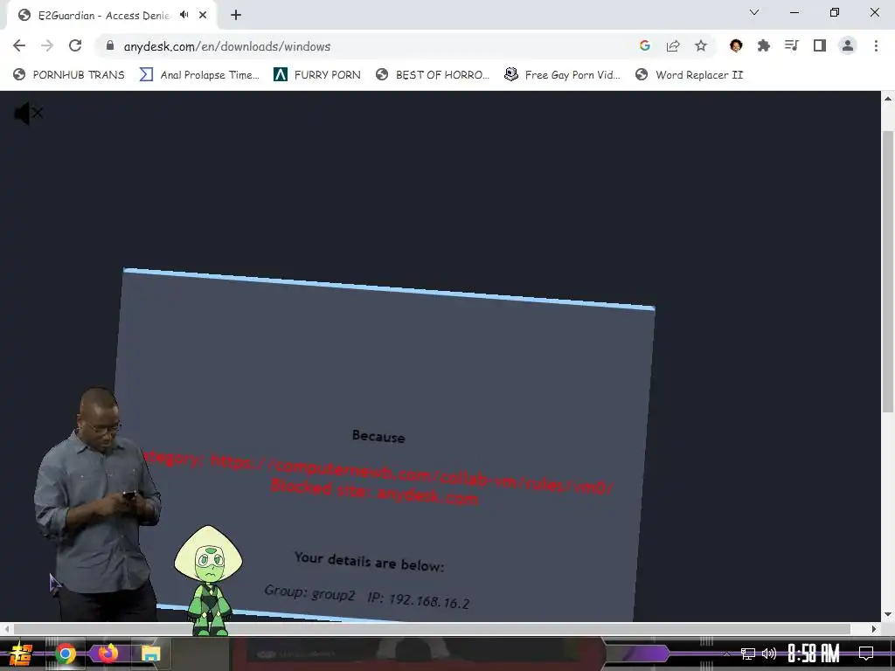Toggle the browser side panel
Viewport: 895px width, 671px height.
click(x=820, y=45)
